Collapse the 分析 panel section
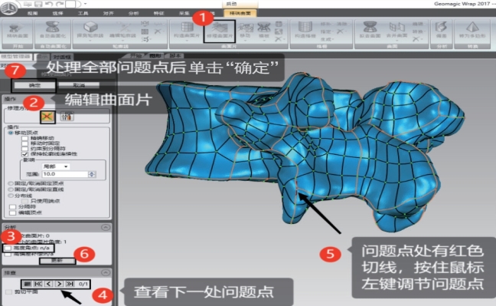Image resolution: width=496 pixels, height=306 pixels. (106, 227)
